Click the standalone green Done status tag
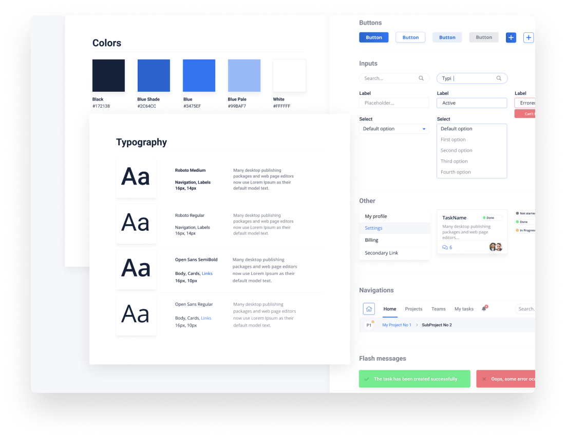The image size is (566, 439). [x=525, y=222]
